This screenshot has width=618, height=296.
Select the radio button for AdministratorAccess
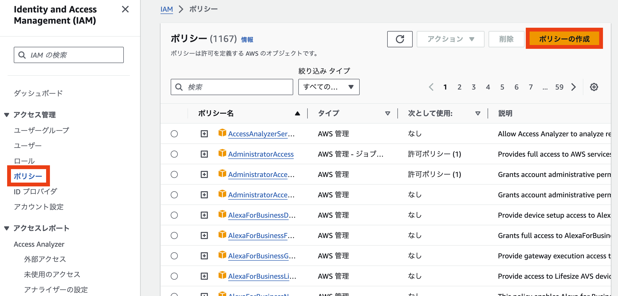(x=174, y=154)
